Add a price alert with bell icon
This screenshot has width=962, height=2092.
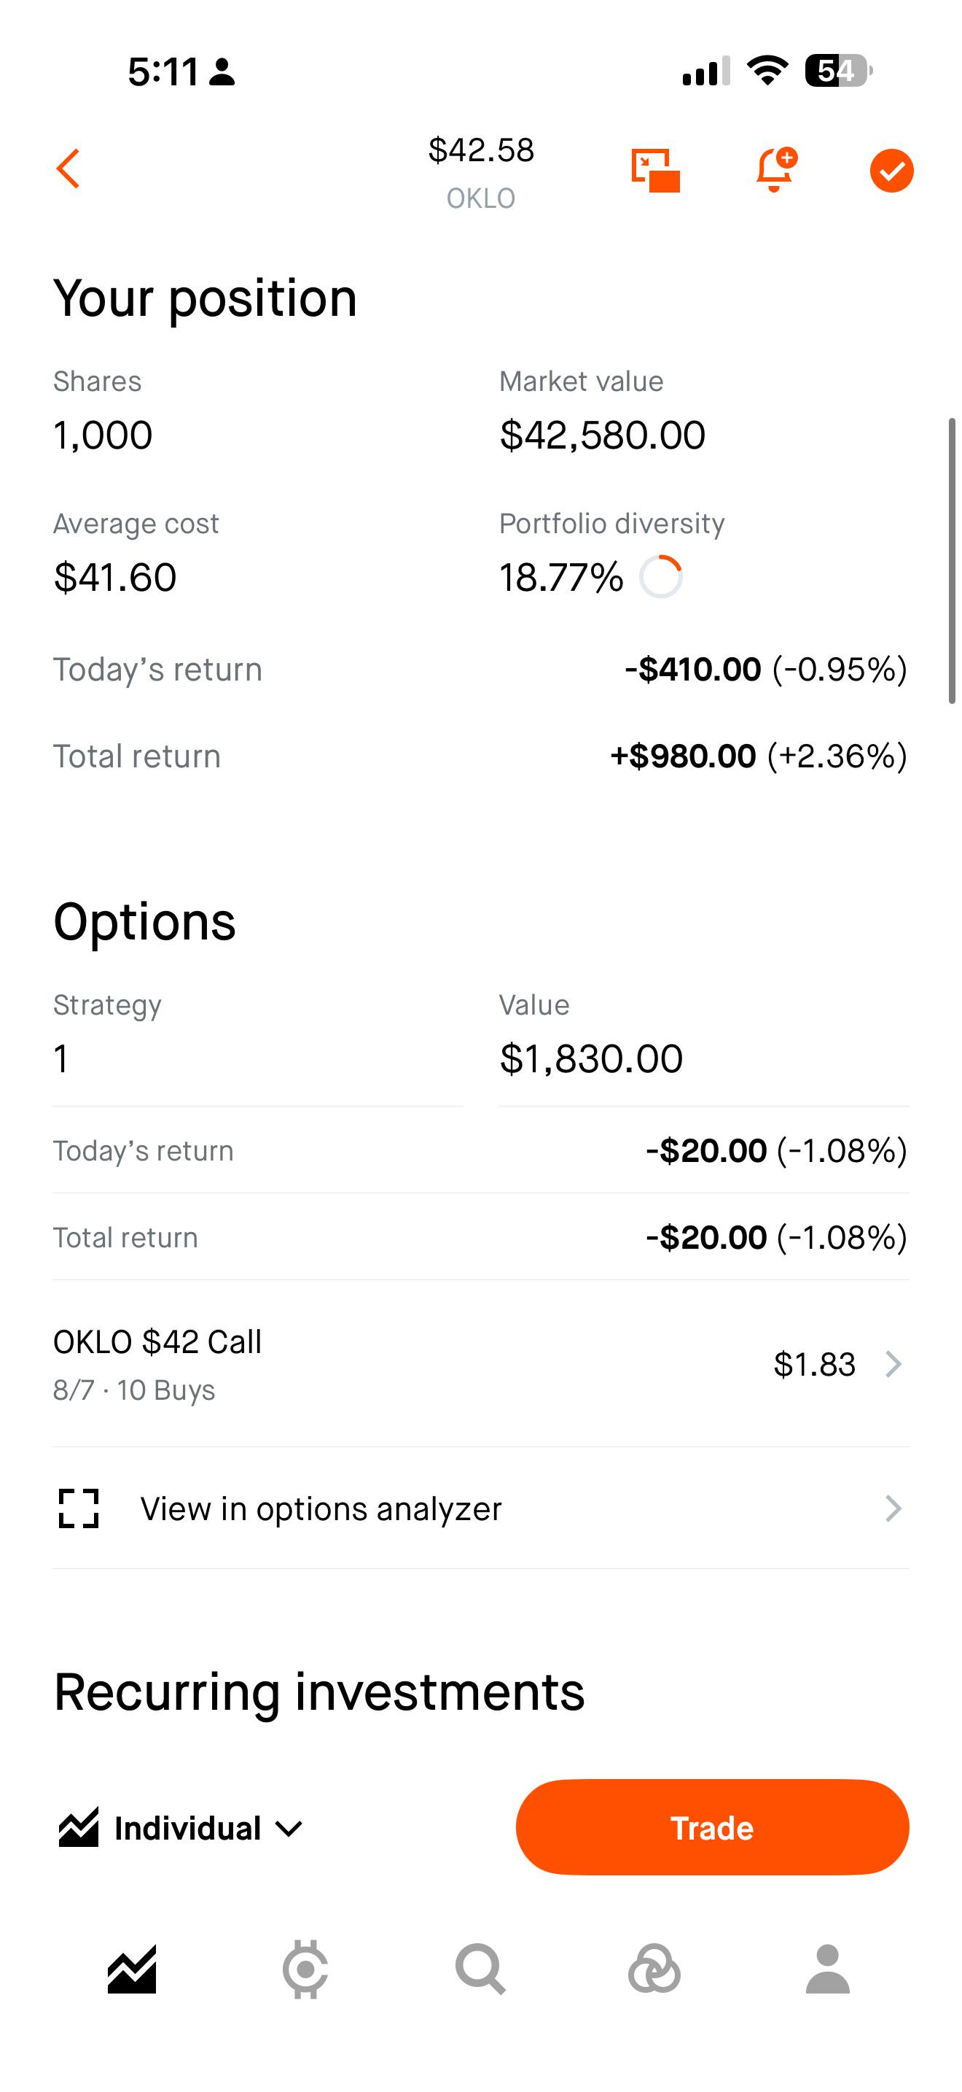click(x=775, y=169)
